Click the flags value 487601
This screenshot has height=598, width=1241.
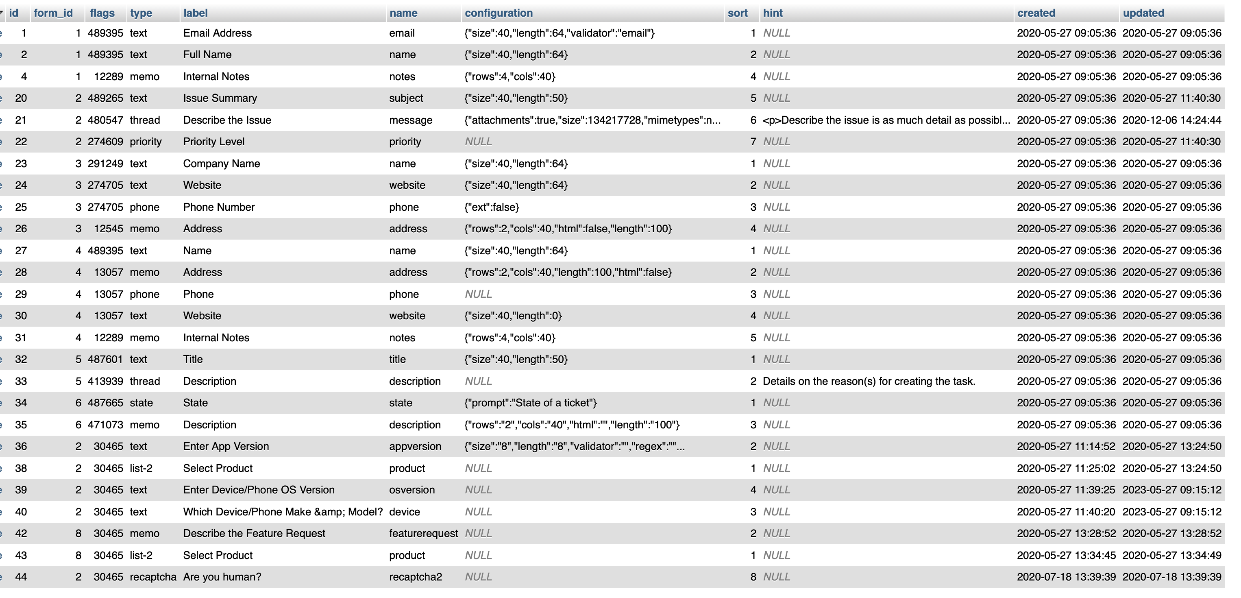[105, 359]
